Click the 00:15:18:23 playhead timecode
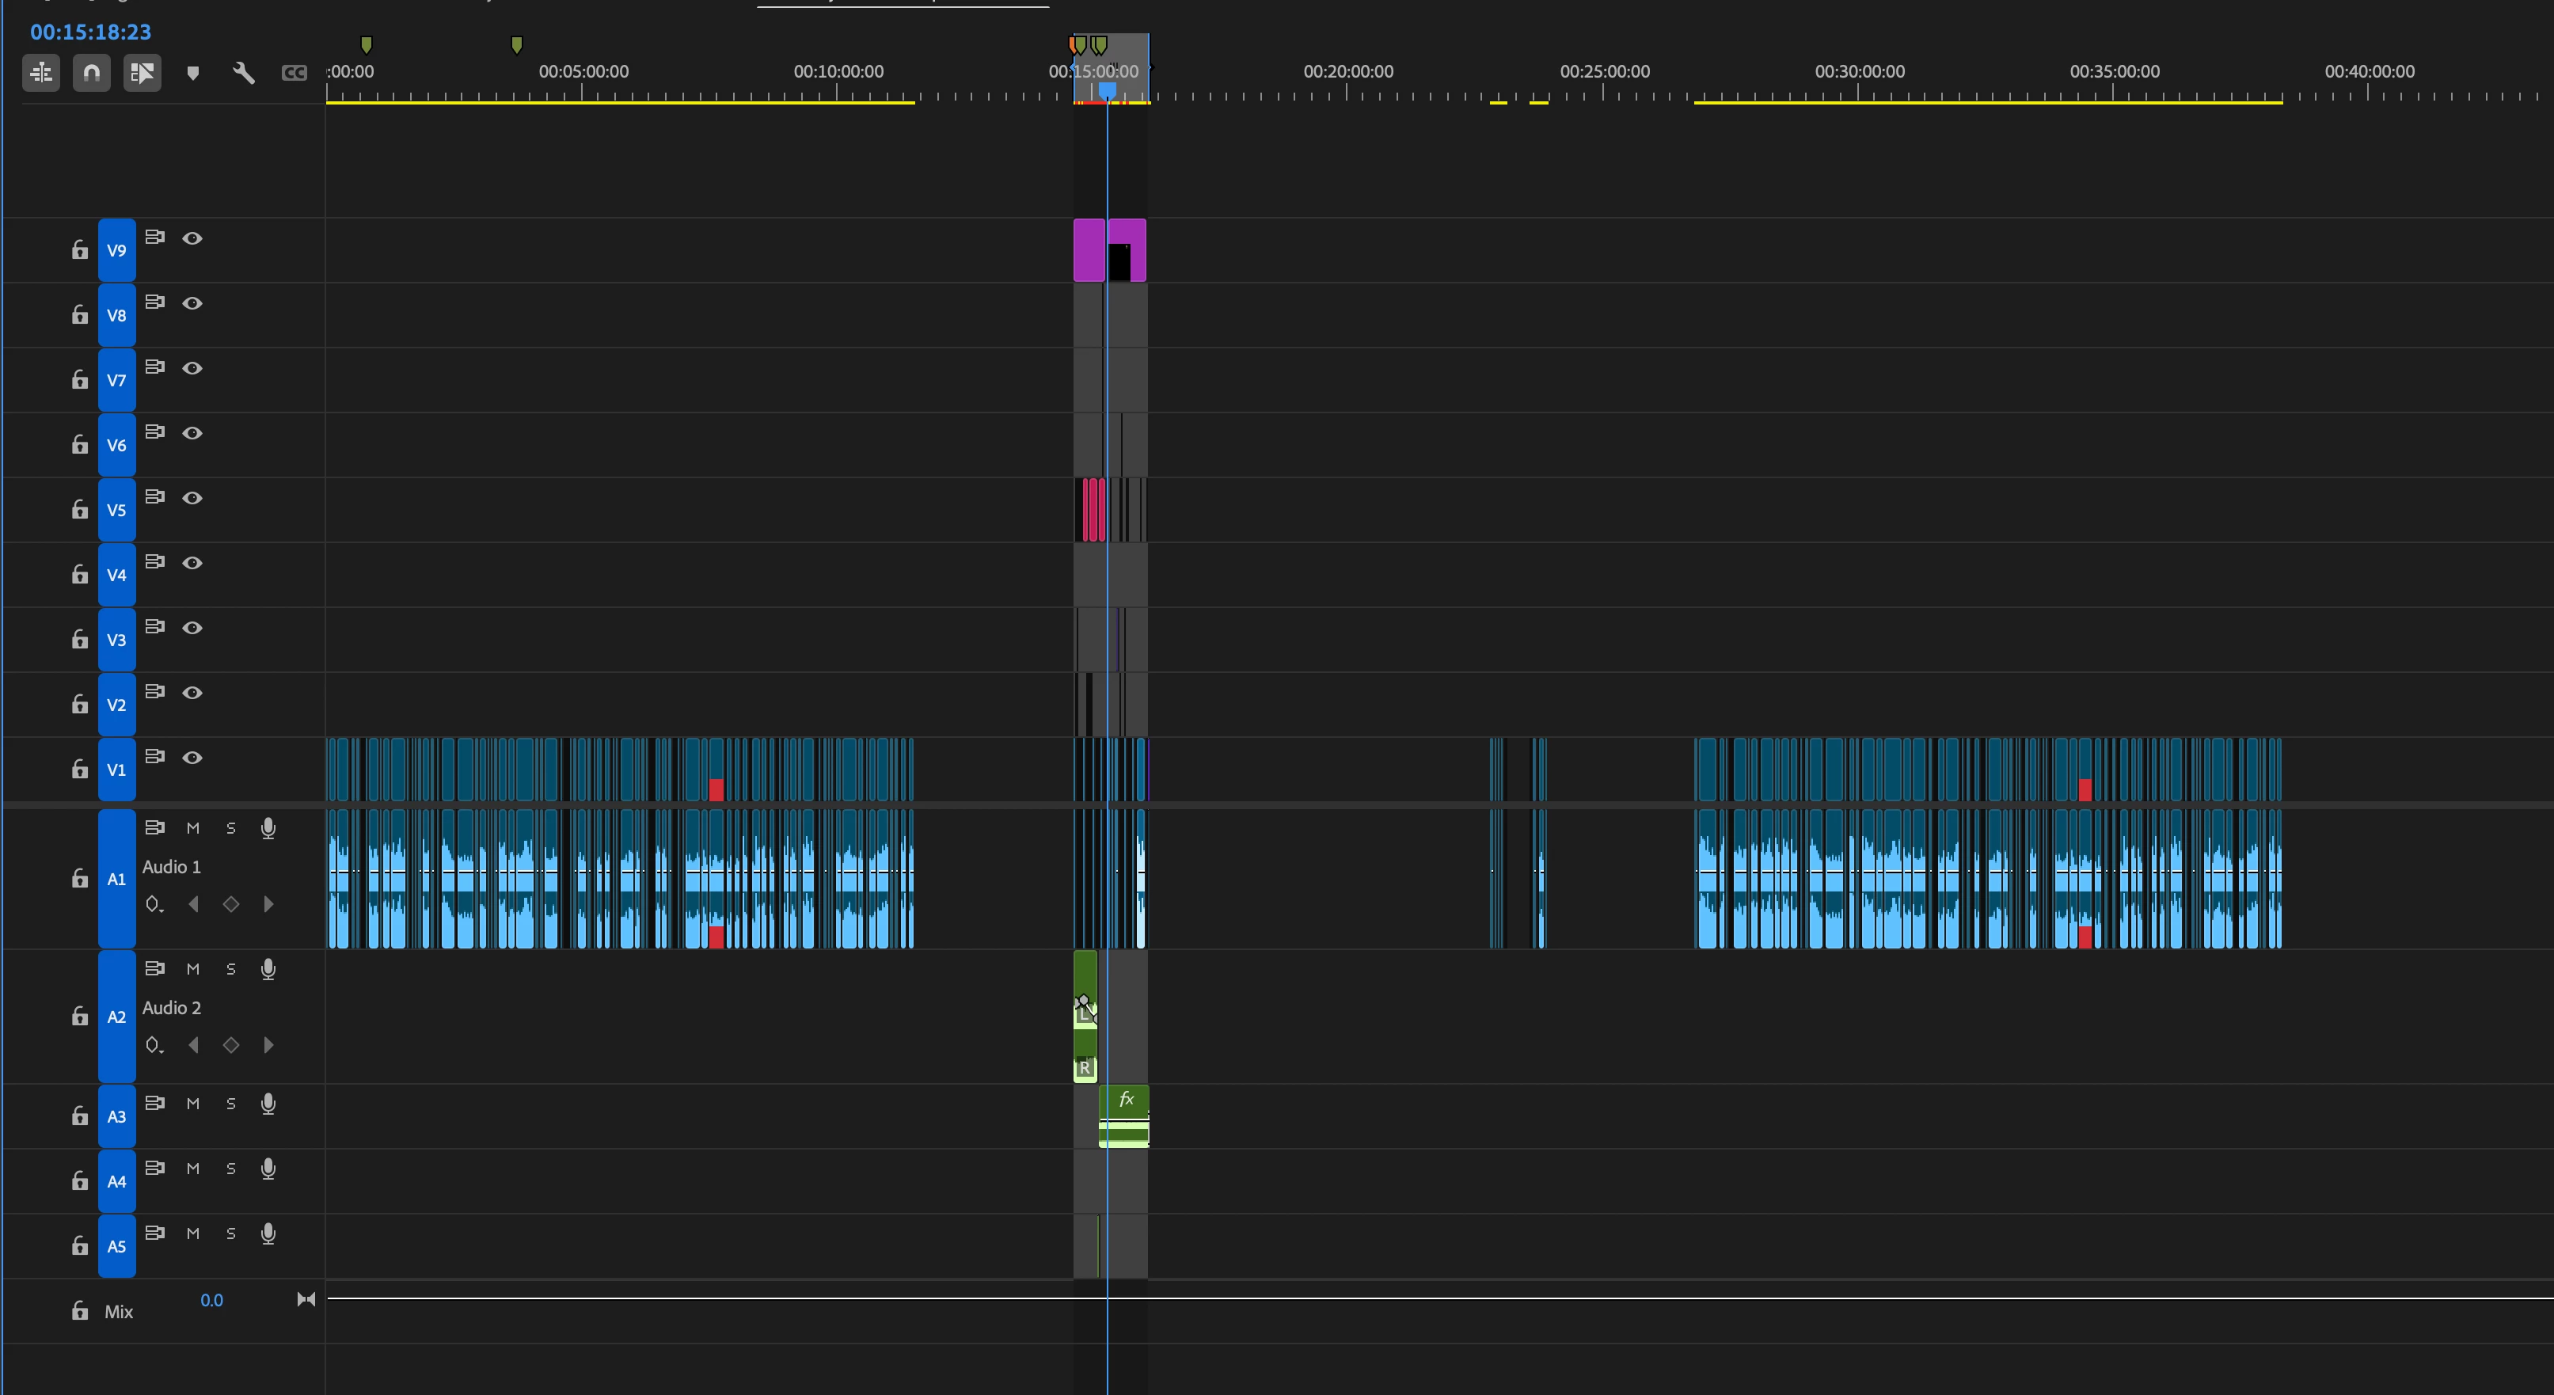 coord(90,32)
